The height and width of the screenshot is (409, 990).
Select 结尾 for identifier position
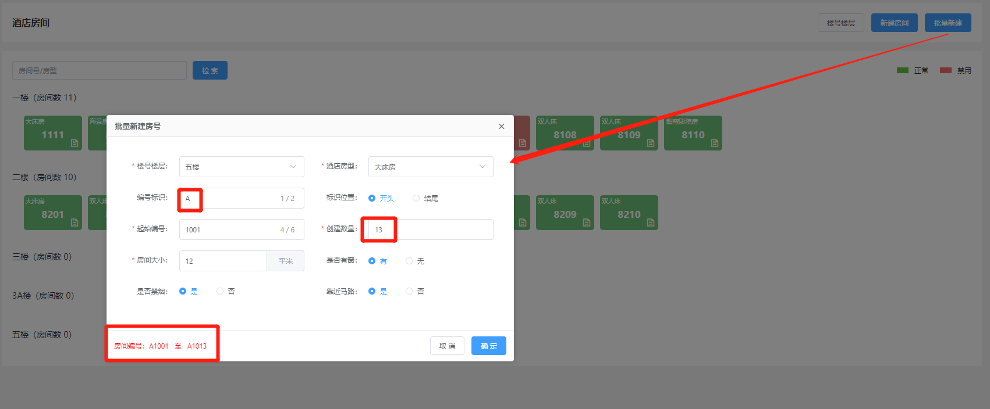click(x=416, y=198)
